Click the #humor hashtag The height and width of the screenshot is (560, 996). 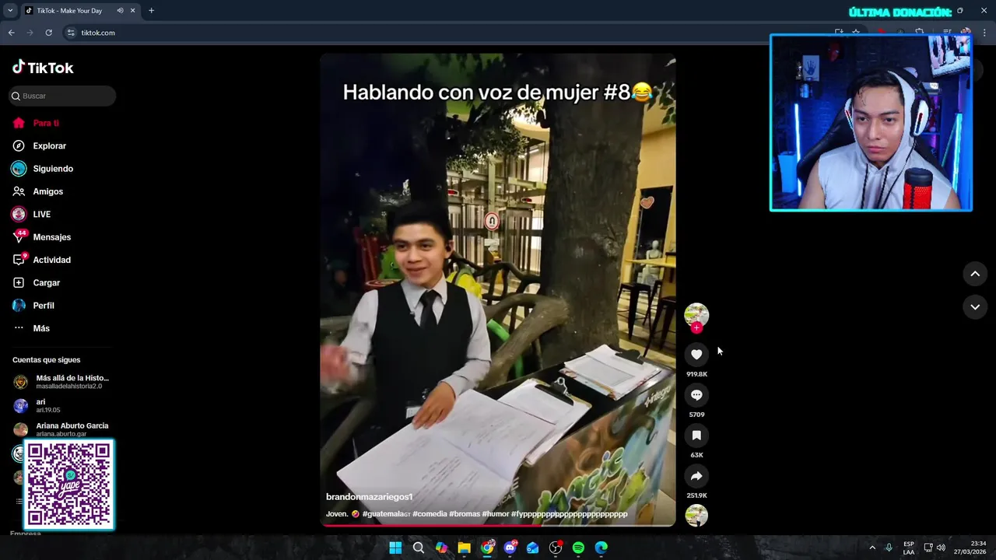[x=496, y=514]
